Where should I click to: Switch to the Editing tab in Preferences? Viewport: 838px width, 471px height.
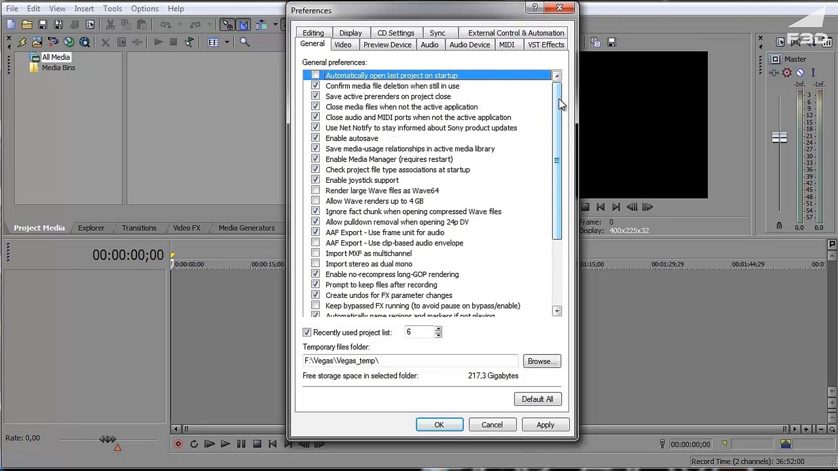point(313,33)
